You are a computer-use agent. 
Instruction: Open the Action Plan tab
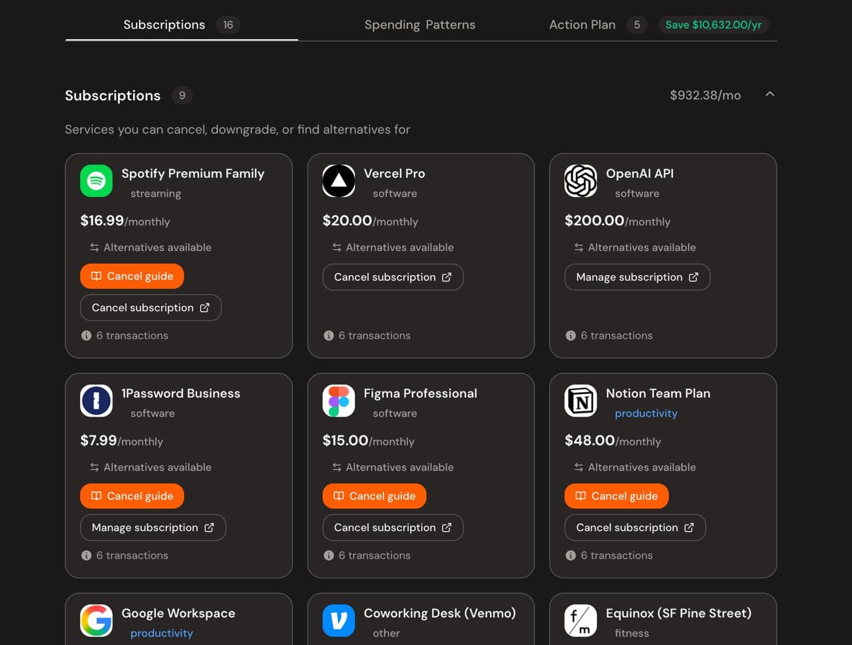(582, 25)
